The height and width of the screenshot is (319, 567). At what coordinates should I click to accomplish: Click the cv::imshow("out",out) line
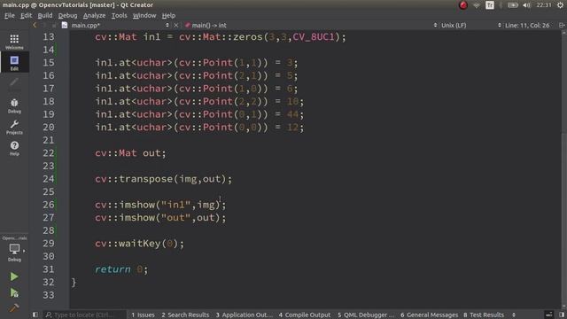(160, 218)
